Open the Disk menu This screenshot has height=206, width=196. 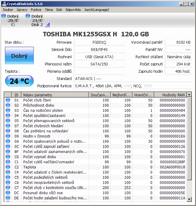[59, 10]
